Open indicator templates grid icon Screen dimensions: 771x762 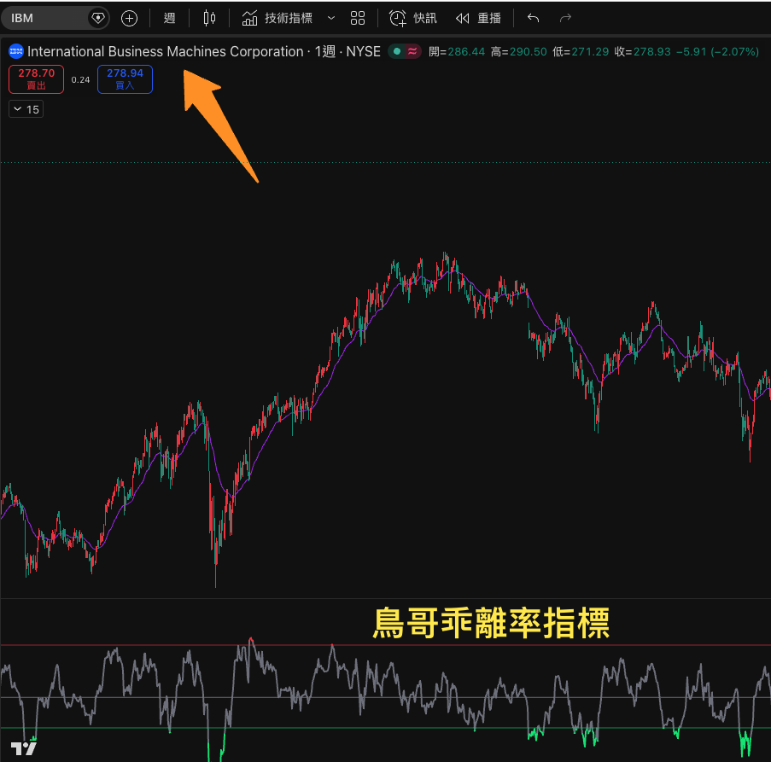coord(358,19)
